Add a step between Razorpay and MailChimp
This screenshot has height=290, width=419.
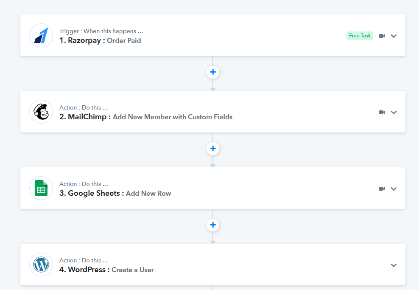point(213,72)
